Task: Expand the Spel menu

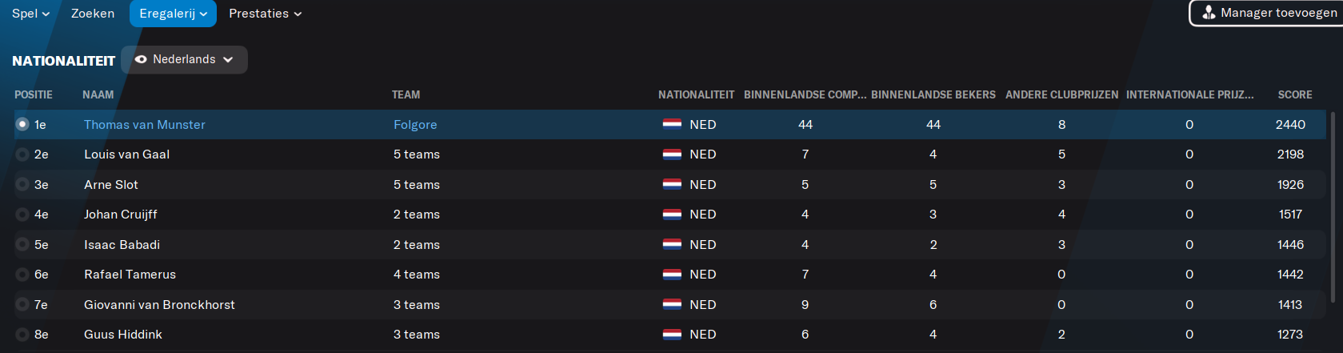Action: 30,14
